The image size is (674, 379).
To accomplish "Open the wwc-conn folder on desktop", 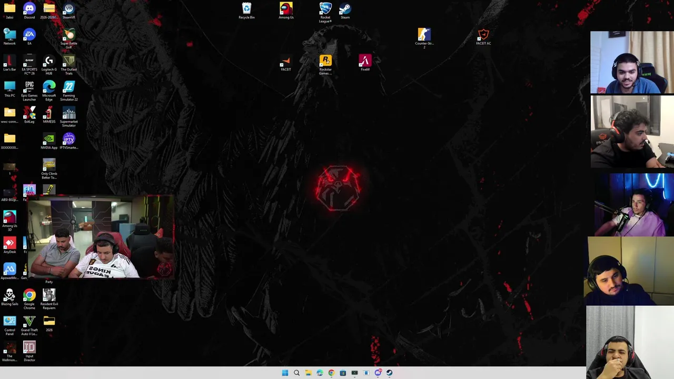I will click(x=9, y=115).
